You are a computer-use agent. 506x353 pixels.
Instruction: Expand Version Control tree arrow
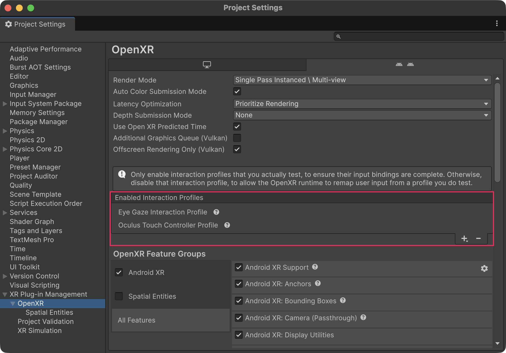point(5,276)
